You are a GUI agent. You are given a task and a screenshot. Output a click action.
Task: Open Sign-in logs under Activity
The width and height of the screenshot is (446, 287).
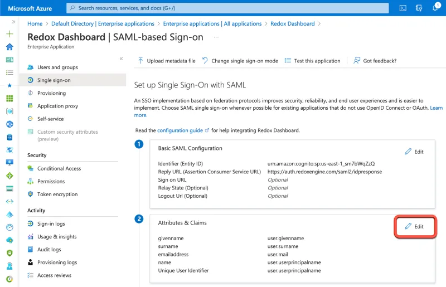pyautogui.click(x=51, y=223)
